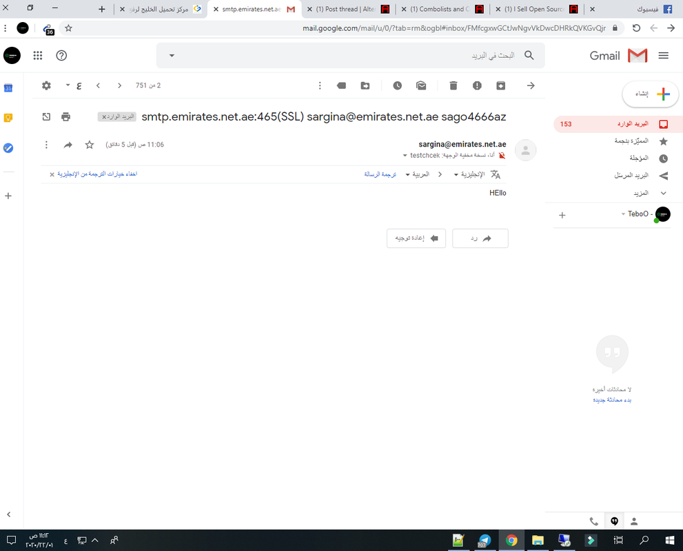This screenshot has height=551, width=683.
Task: Open Windows Start menu
Action: (670, 540)
